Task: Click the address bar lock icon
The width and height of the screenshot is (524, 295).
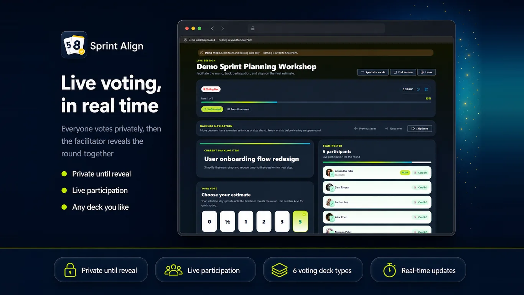Action: click(x=252, y=28)
